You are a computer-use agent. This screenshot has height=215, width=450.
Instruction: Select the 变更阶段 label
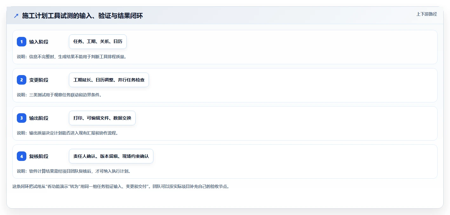[39, 80]
